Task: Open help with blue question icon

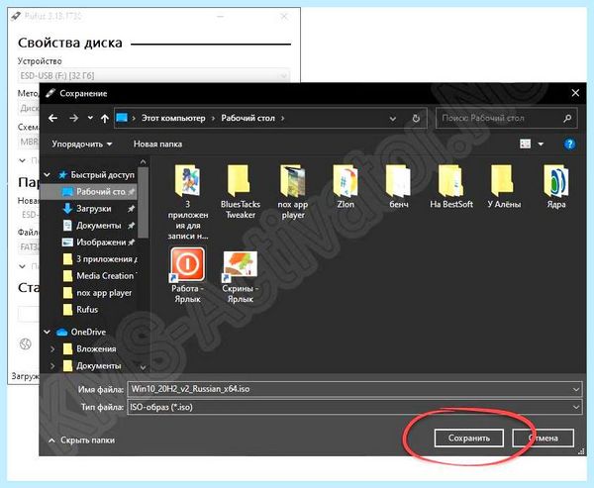Action: click(569, 144)
